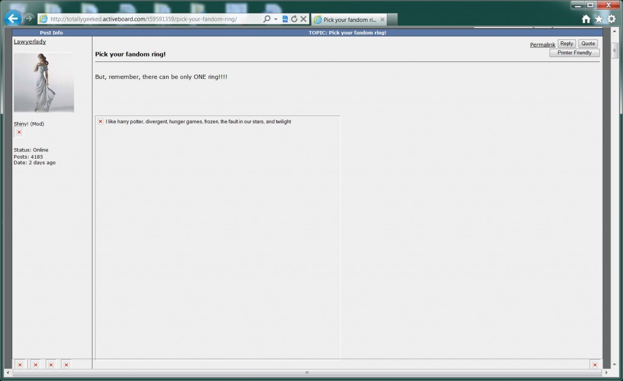Stop loading with the address bar X
Screen dimensions: 623x381
tap(303, 19)
